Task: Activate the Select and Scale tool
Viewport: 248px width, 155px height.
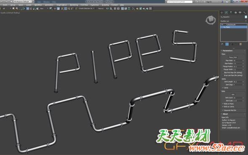Action: point(34,8)
